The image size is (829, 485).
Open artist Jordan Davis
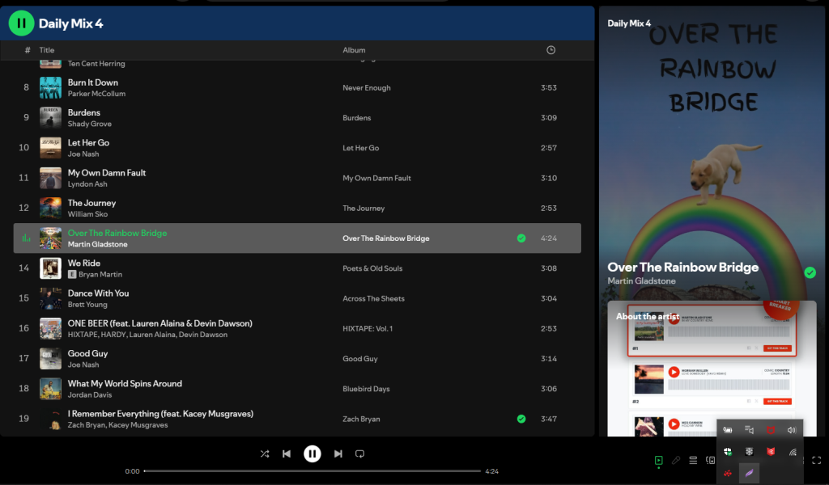(89, 394)
